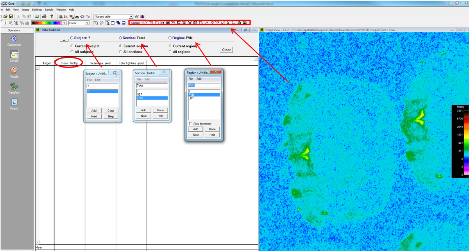This screenshot has width=469, height=251.
Task: Open the Visuals palette operation
Action: pos(14,71)
